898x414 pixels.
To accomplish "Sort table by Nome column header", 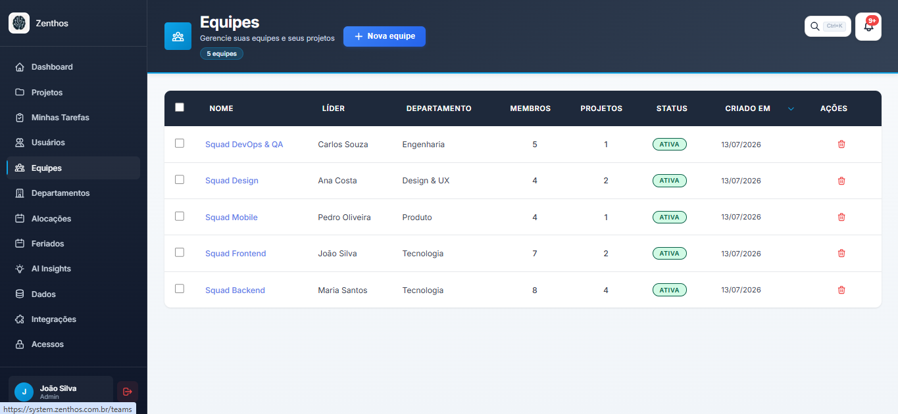I will 221,108.
